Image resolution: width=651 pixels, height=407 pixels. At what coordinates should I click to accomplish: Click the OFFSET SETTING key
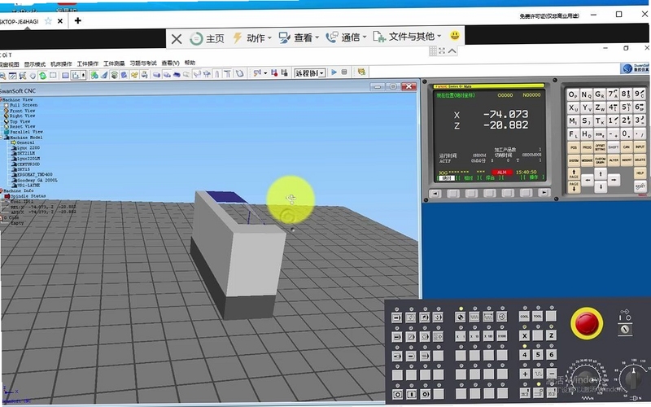(x=600, y=147)
